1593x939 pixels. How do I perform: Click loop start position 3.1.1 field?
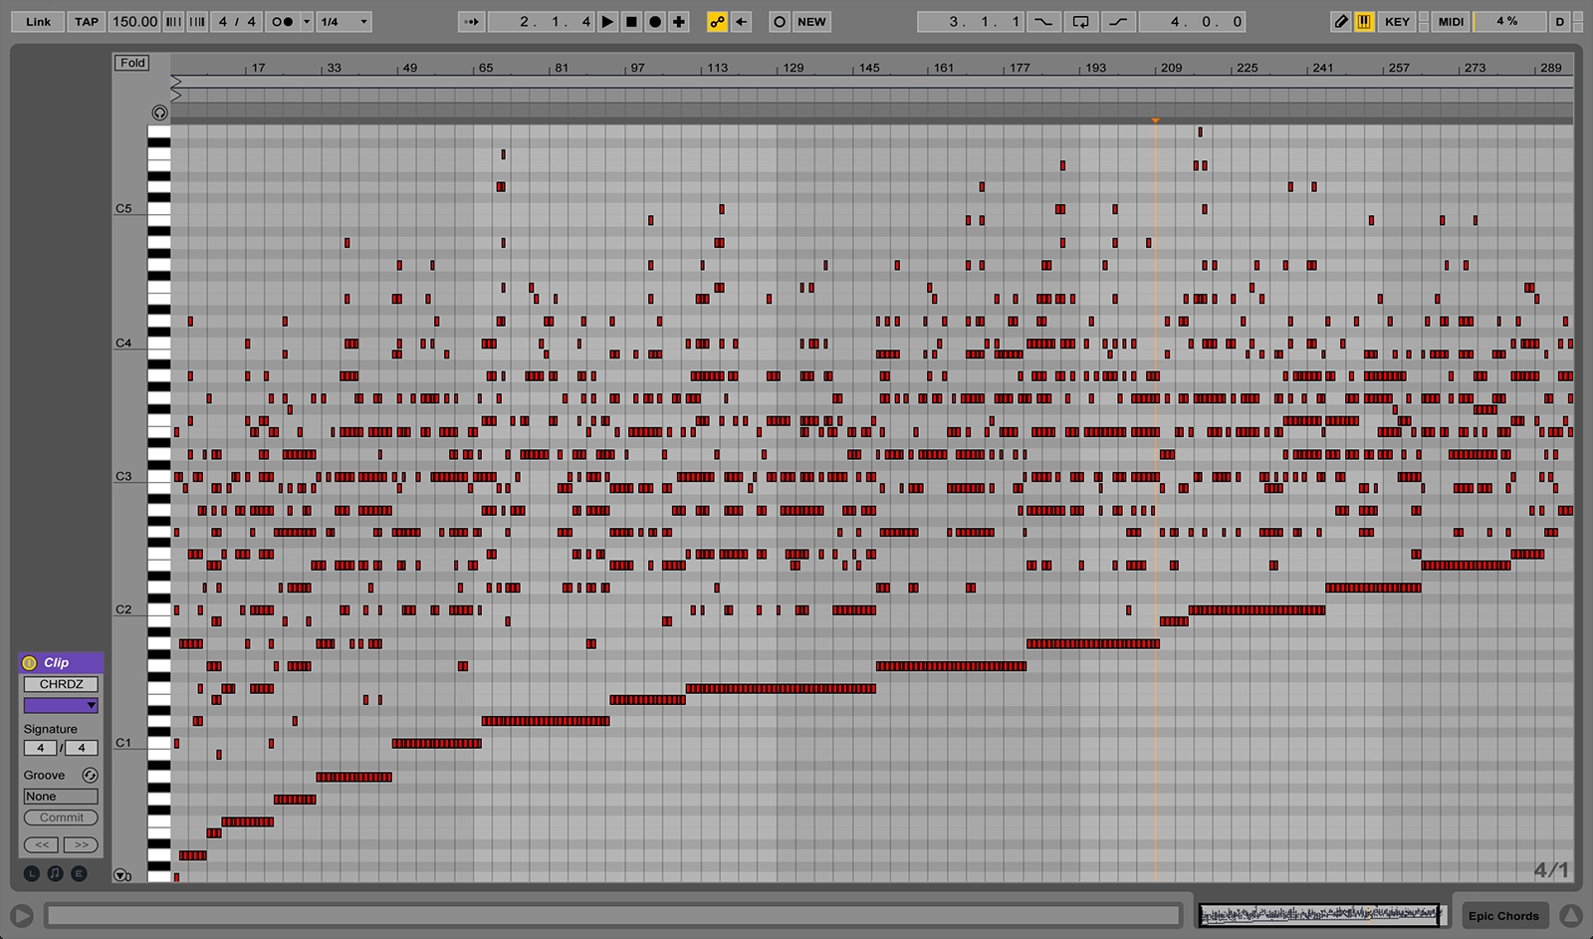971,22
